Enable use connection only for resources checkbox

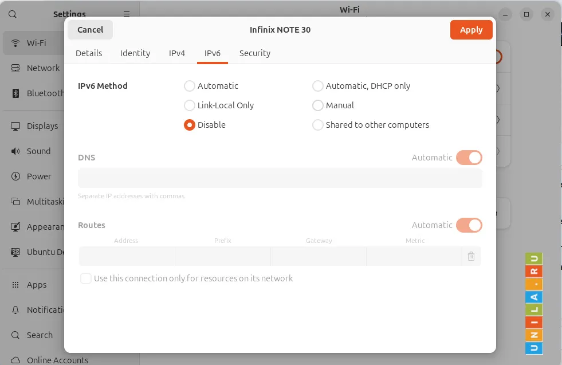[86, 278]
